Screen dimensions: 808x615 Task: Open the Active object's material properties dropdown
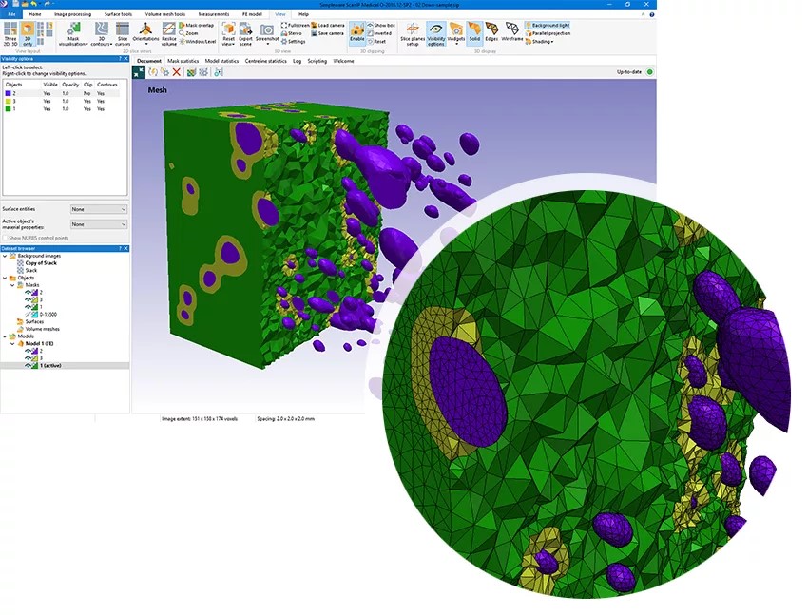pos(99,224)
